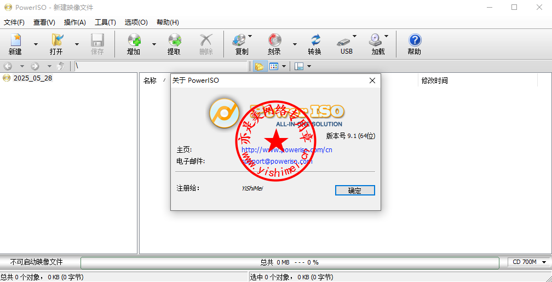552x282 pixels.
Task: Open the CD 700M media size dropdown
Action: 529,262
